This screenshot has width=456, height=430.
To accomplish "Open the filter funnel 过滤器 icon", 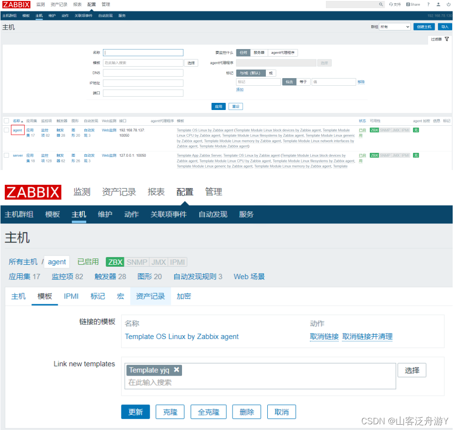I will [447, 39].
